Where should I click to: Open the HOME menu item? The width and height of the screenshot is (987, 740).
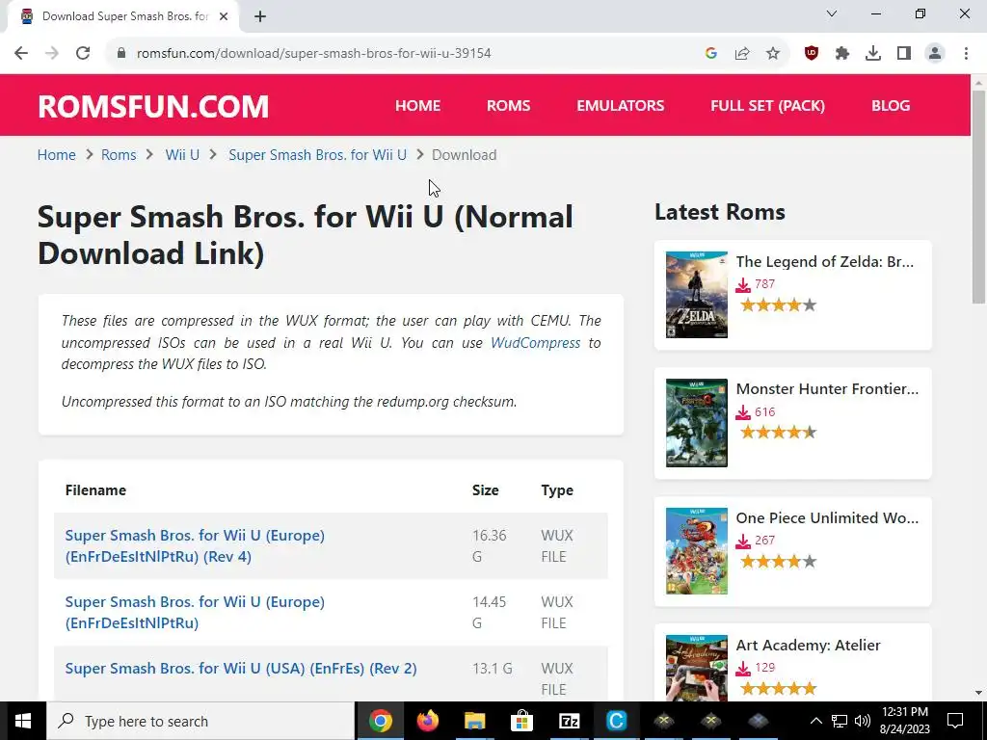tap(418, 106)
